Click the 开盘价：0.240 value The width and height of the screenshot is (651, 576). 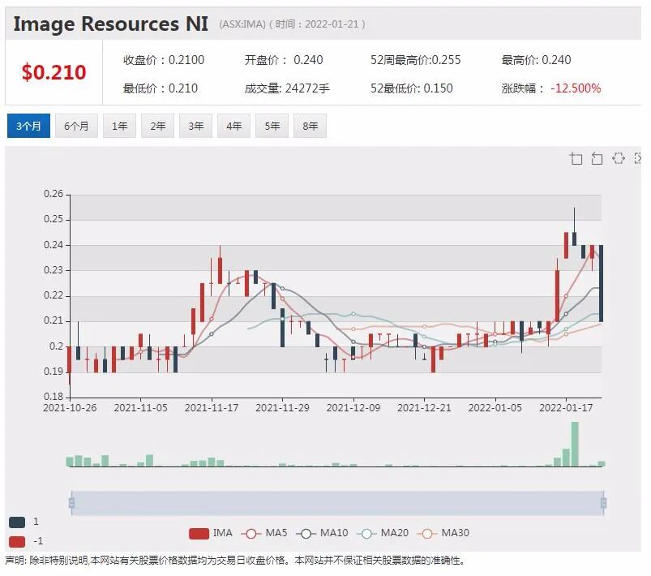[284, 60]
